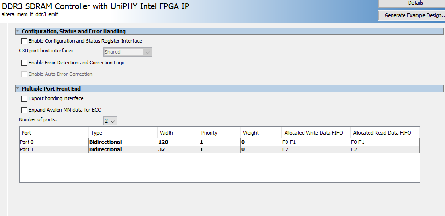445x216 pixels.
Task: Edit Port 0 weight value
Action: pyautogui.click(x=261, y=142)
